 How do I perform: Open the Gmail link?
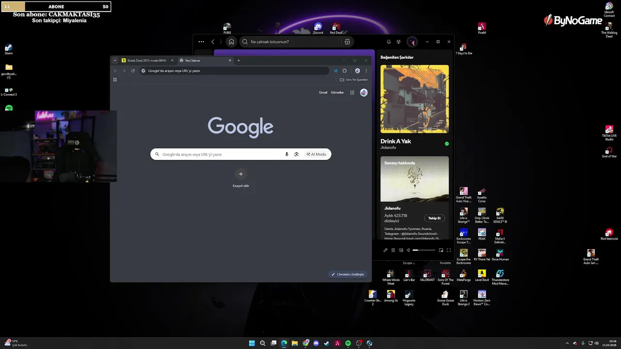[x=323, y=93]
